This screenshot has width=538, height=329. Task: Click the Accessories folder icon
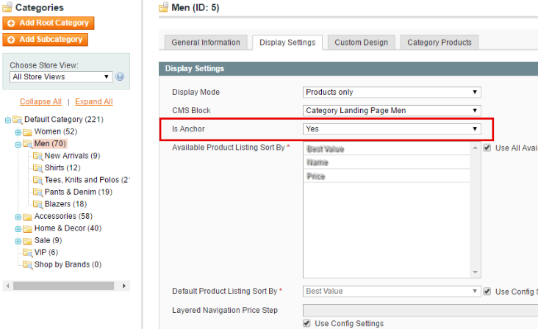pos(28,216)
